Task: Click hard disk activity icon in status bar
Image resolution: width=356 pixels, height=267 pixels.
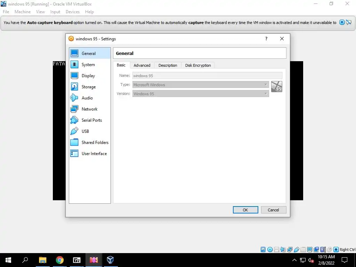Action: [x=263, y=250]
